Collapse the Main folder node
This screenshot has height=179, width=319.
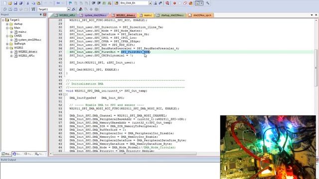7,28
